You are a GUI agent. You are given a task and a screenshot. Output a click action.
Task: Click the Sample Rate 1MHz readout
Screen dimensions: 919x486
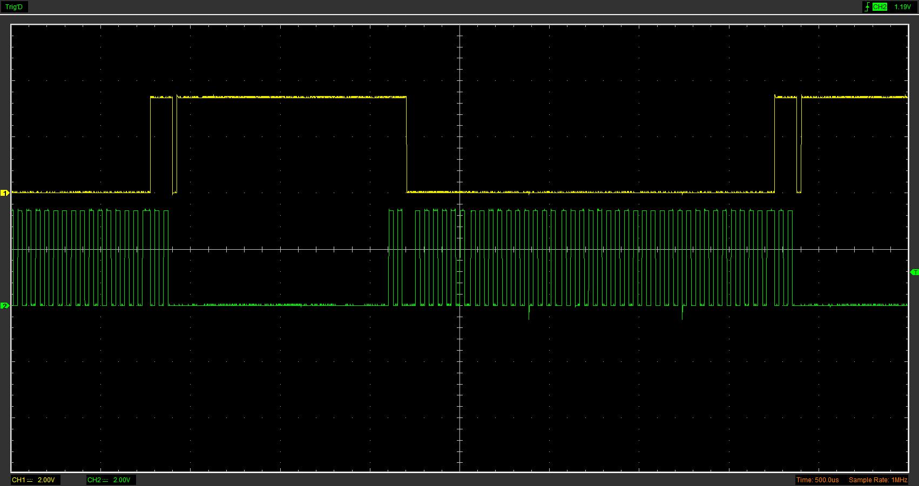click(x=878, y=480)
